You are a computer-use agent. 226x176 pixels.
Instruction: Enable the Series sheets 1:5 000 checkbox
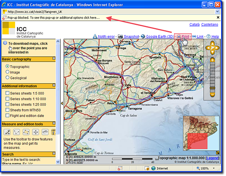click(7, 93)
